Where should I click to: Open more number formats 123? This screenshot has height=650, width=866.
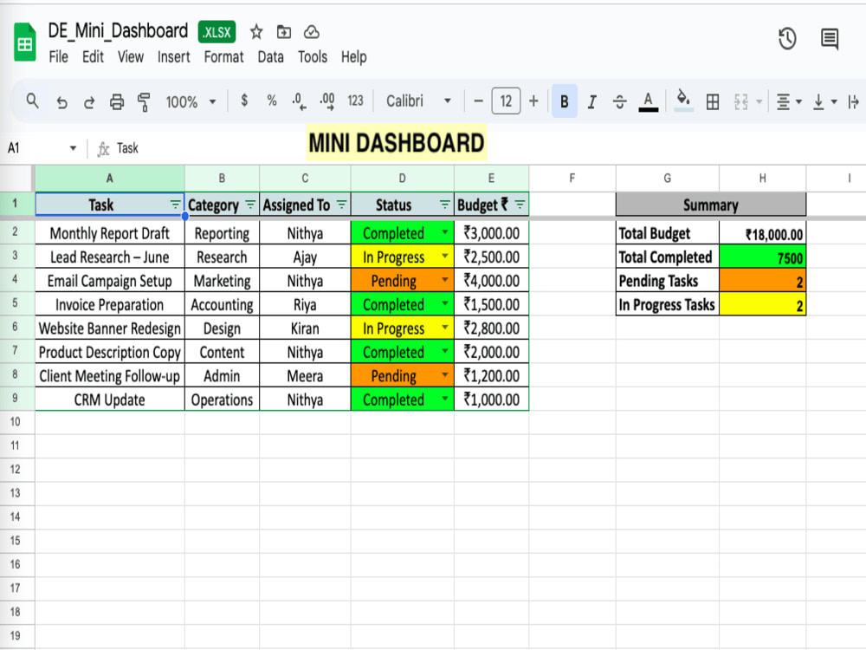coord(355,101)
